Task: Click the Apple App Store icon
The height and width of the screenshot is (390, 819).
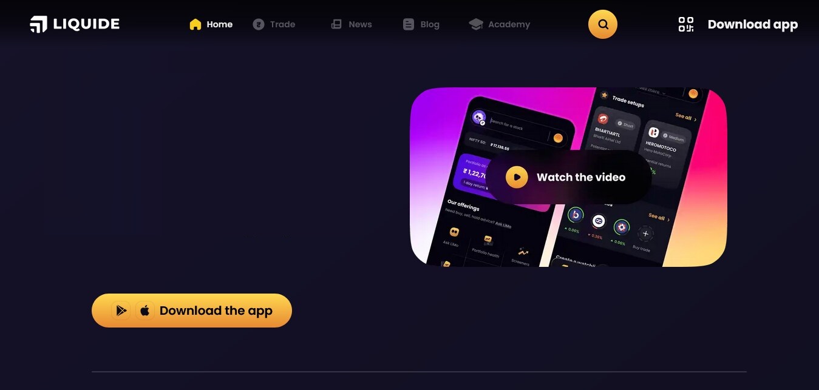Action: tap(145, 311)
